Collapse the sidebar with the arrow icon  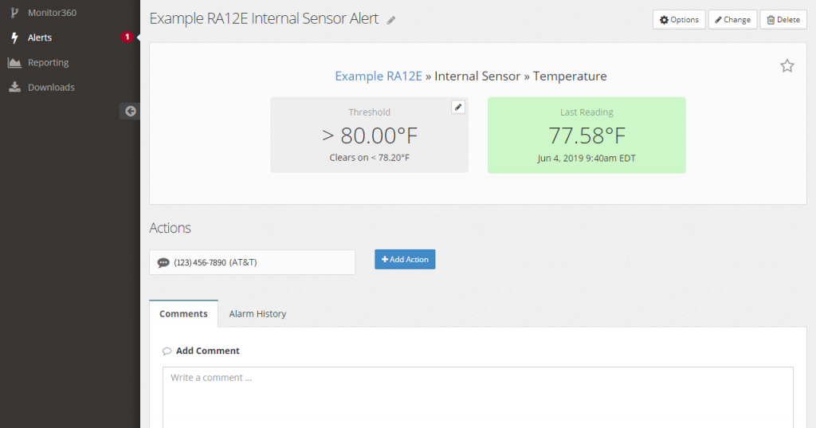pyautogui.click(x=130, y=112)
